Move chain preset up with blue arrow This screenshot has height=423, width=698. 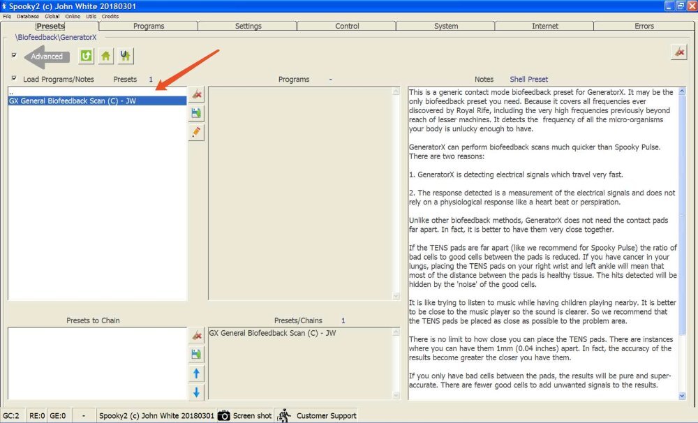pyautogui.click(x=196, y=373)
